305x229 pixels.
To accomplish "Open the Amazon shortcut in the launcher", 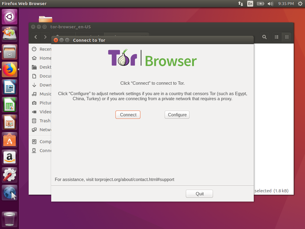I will tap(9, 157).
